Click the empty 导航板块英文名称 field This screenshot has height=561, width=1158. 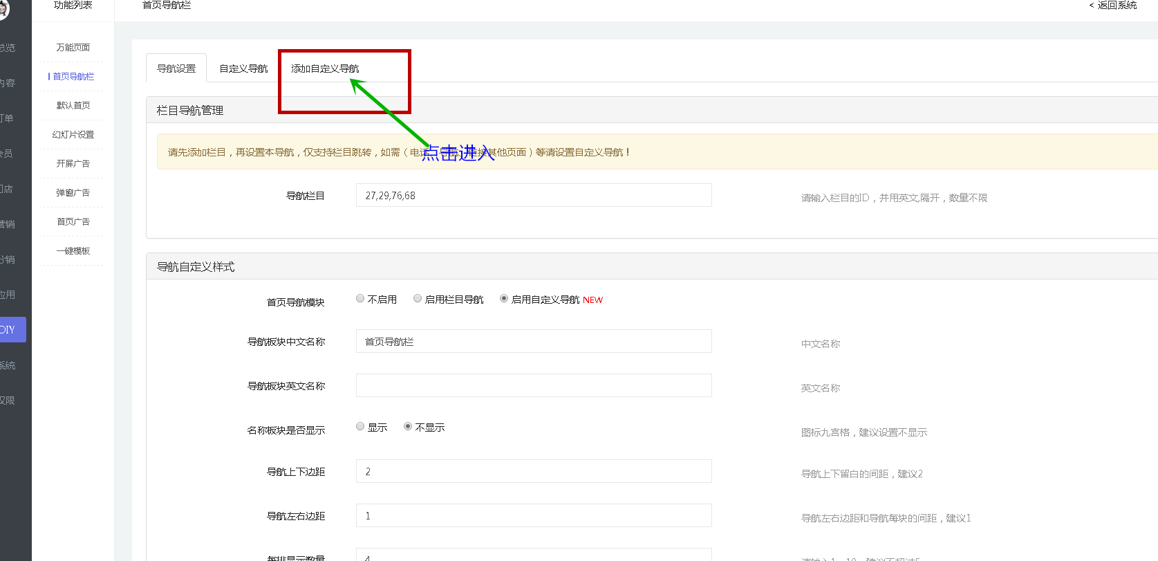(x=533, y=386)
